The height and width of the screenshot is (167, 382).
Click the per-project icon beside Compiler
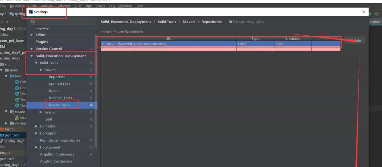pyautogui.click(x=91, y=126)
